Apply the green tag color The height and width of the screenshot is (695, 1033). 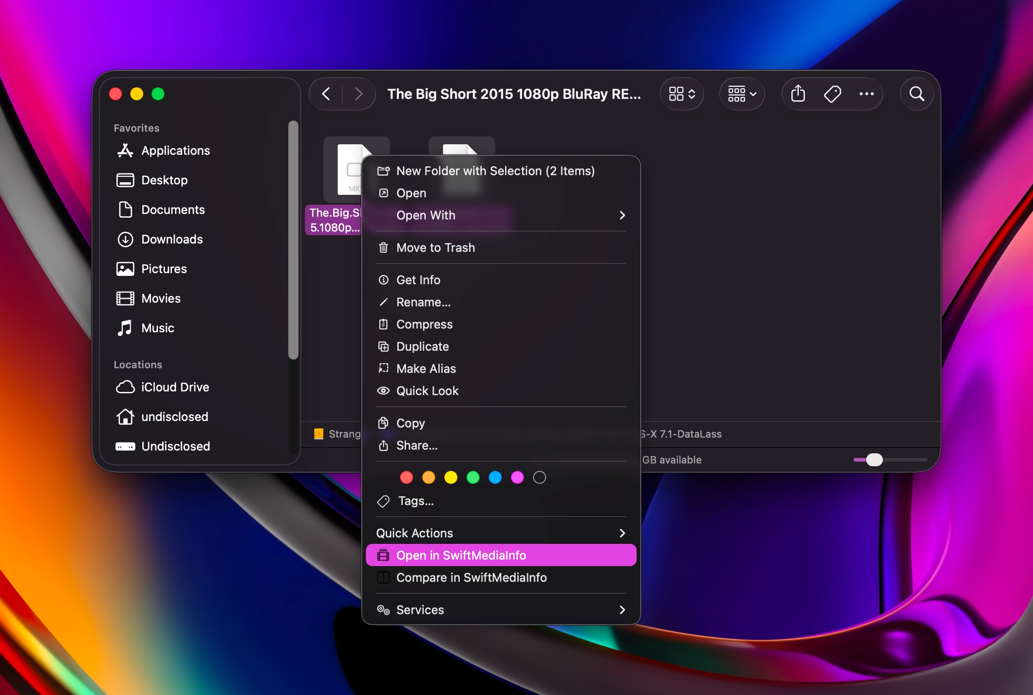[x=473, y=477]
